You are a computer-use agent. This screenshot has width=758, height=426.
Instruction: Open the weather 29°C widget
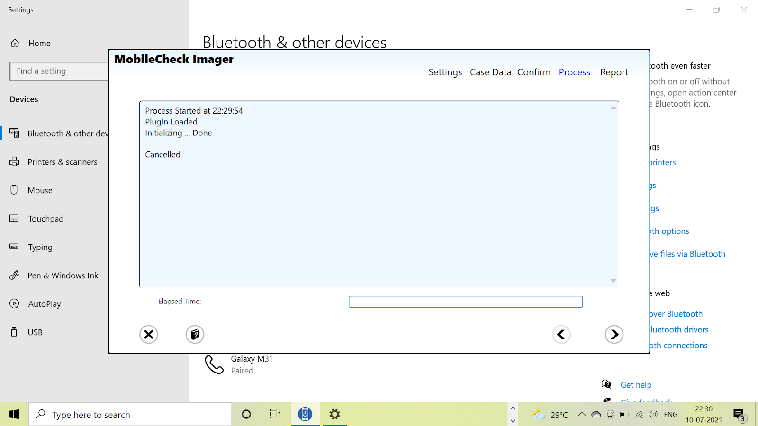550,415
